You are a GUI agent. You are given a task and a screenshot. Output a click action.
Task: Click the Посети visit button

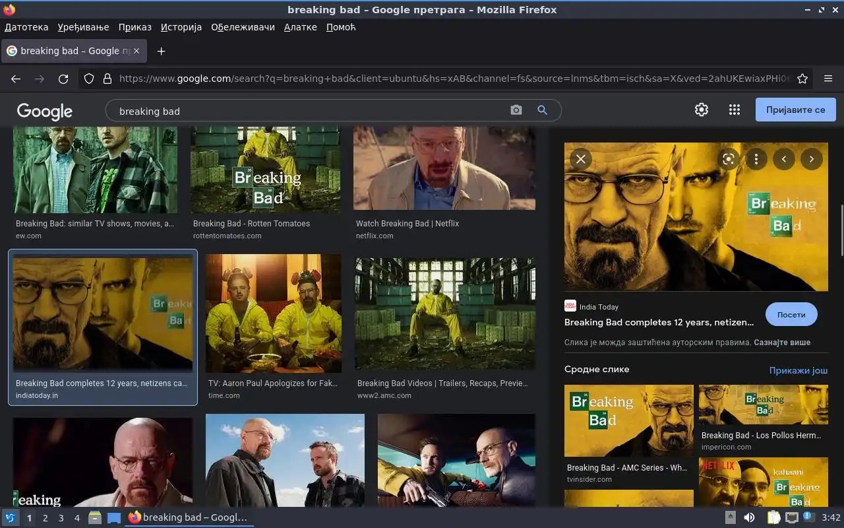(791, 315)
